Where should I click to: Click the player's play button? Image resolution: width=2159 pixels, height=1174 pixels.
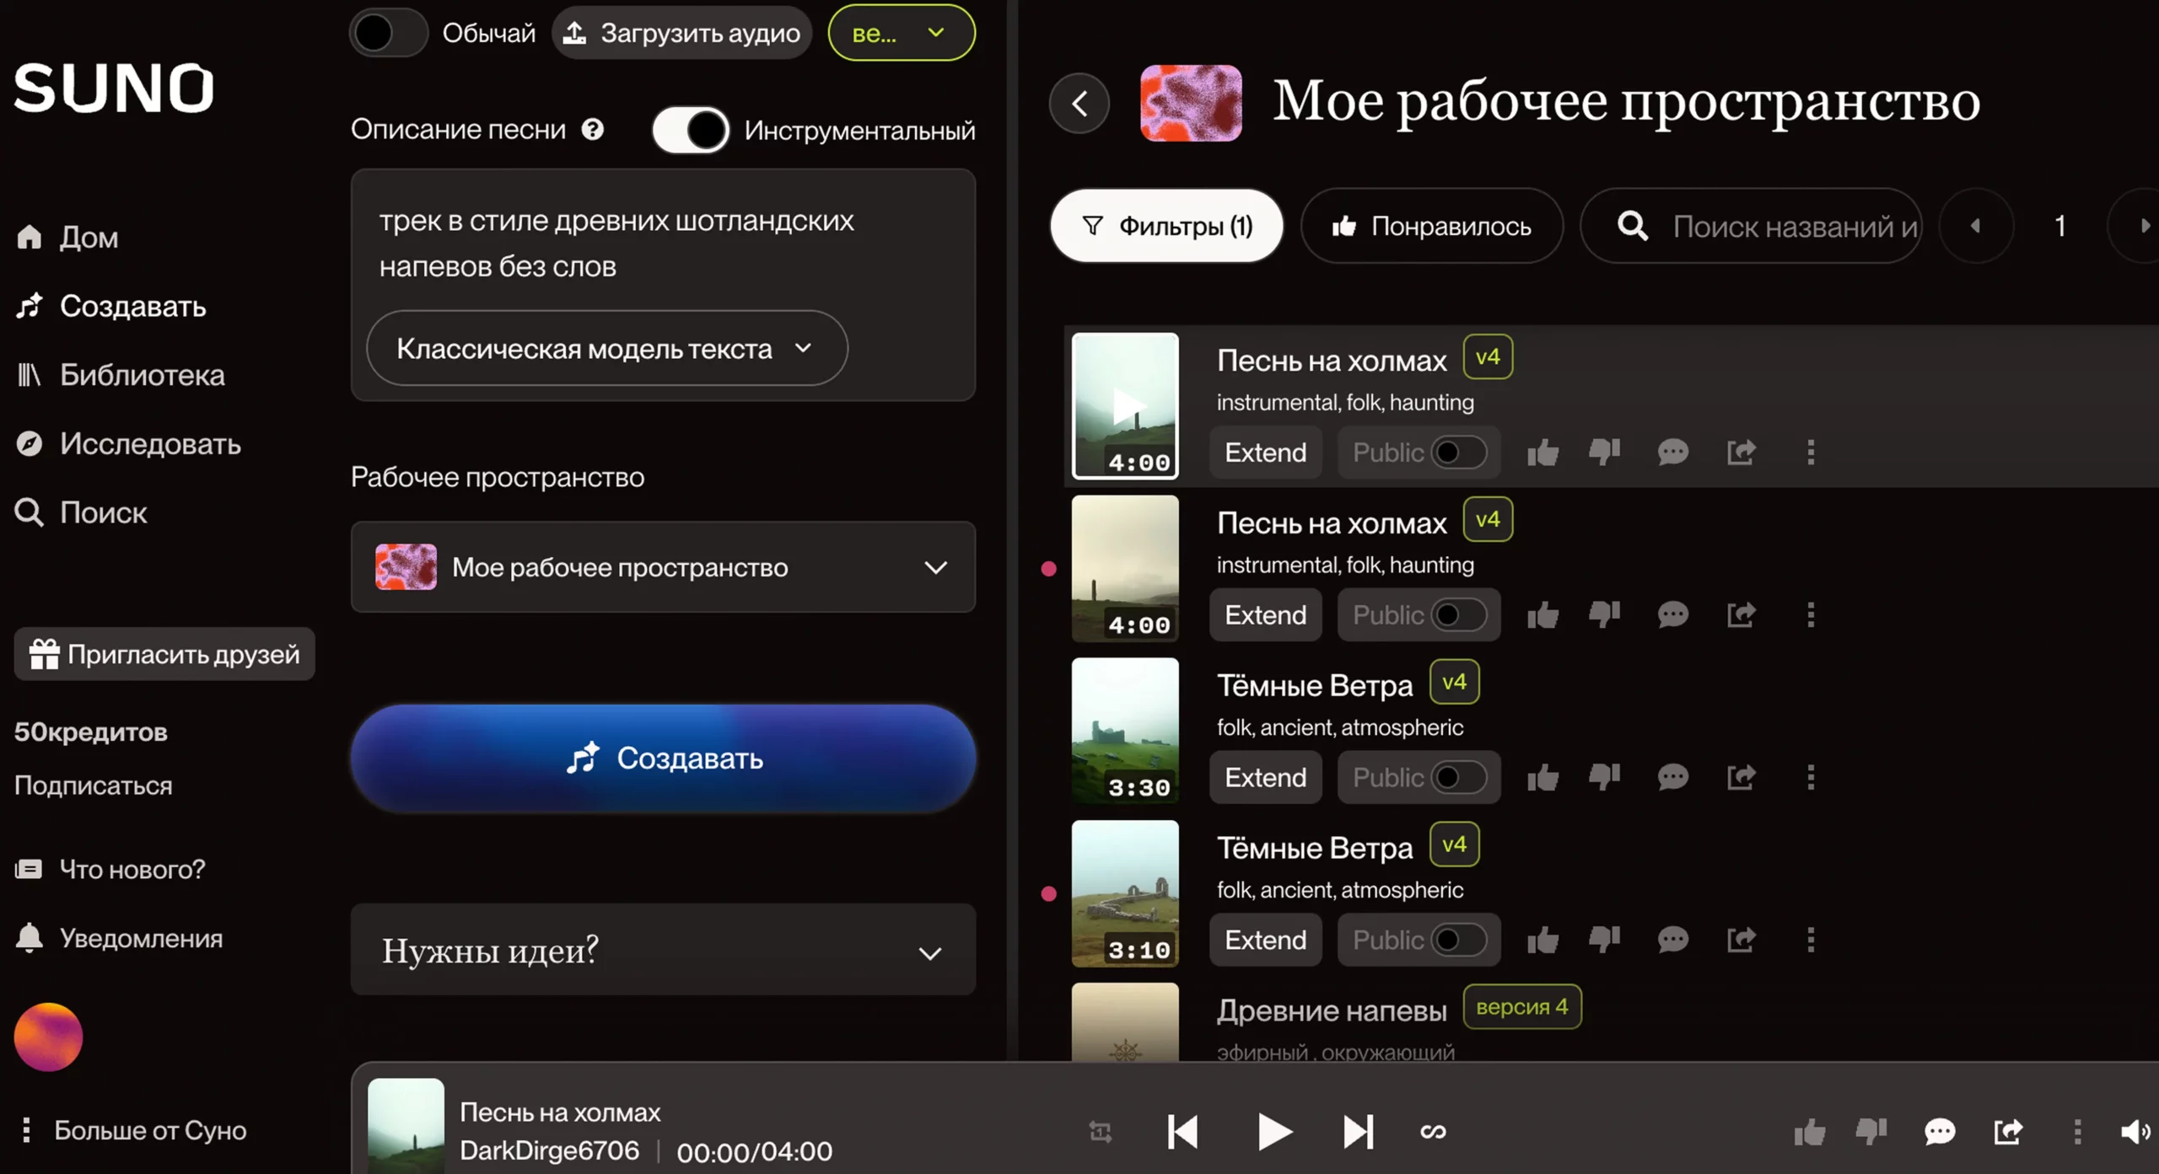pos(1273,1131)
